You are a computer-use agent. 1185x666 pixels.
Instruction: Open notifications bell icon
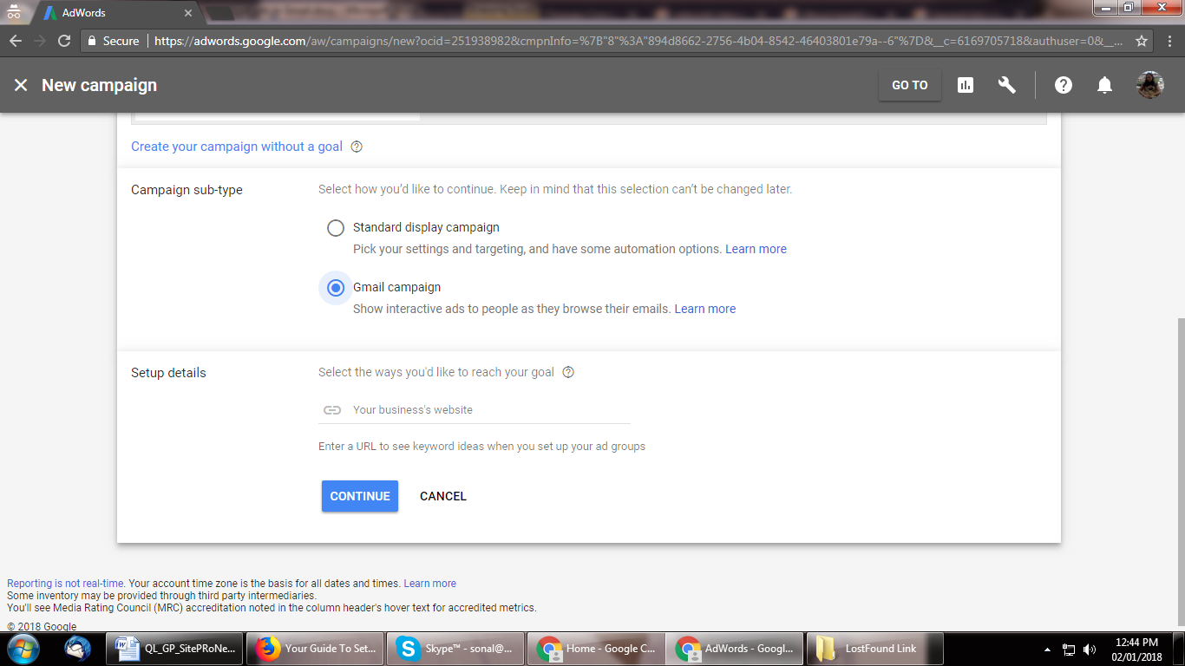click(1105, 85)
